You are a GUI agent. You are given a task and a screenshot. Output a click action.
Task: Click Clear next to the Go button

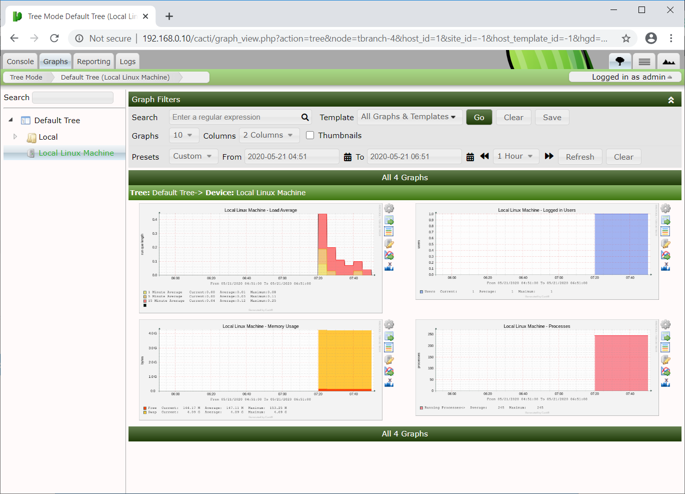click(513, 117)
